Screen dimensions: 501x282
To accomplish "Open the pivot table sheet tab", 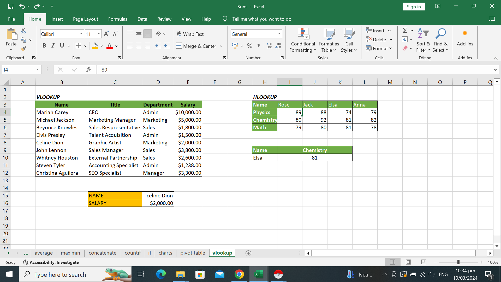I will (193, 253).
